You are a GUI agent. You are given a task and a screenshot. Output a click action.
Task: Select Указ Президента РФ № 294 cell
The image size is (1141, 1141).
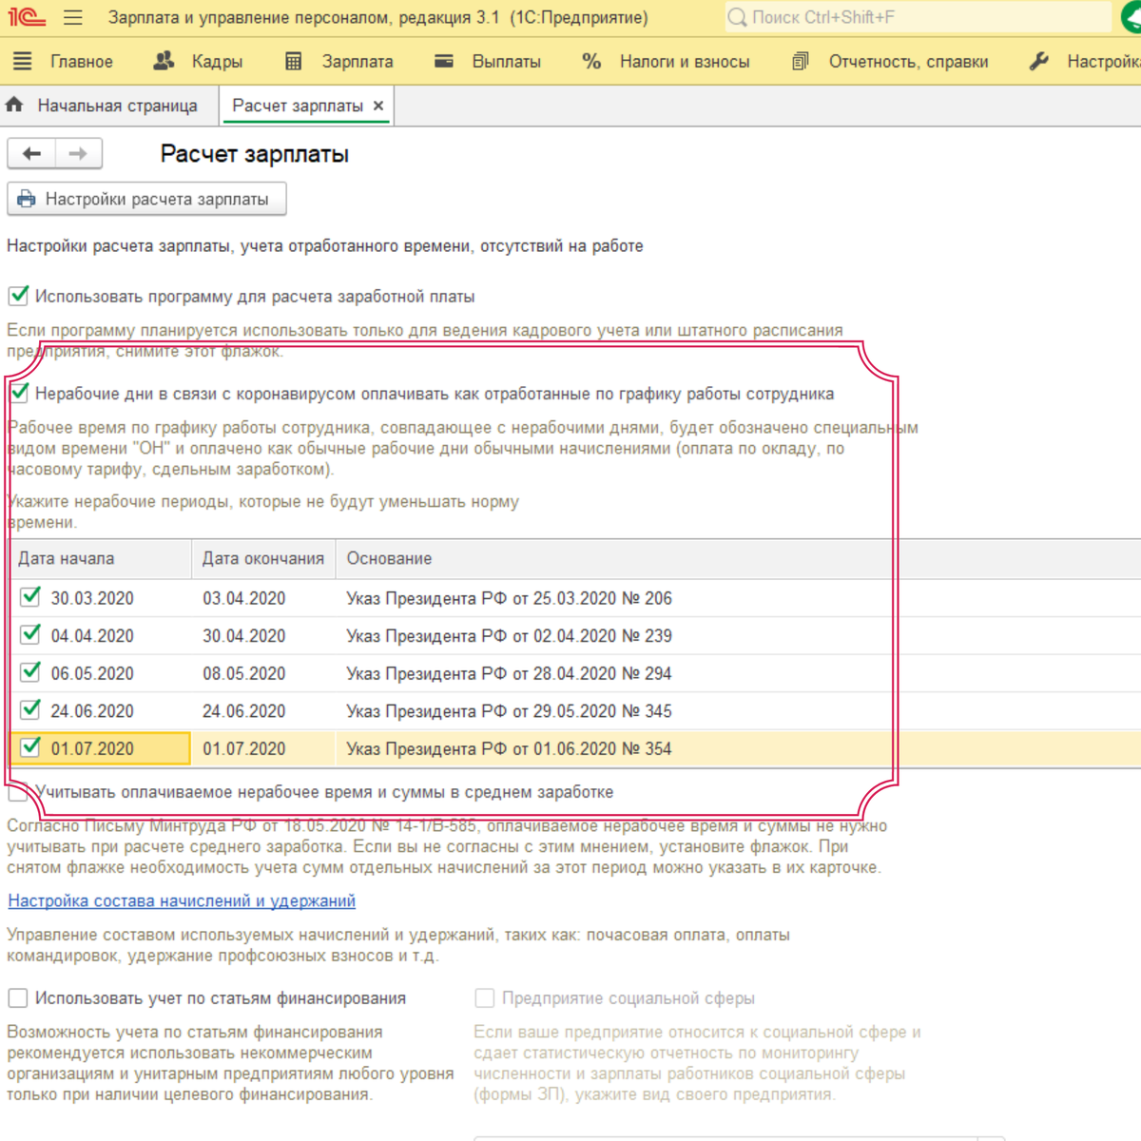point(738,673)
